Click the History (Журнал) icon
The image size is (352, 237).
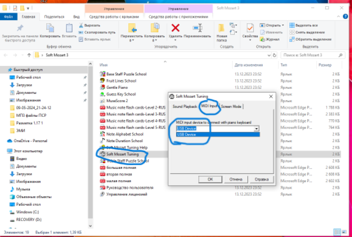point(262,39)
